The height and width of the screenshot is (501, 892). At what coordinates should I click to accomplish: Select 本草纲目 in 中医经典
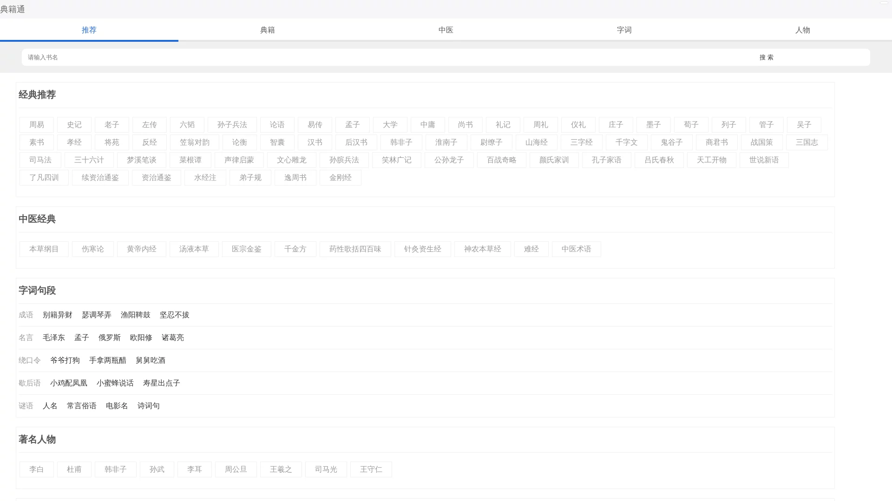pyautogui.click(x=44, y=249)
